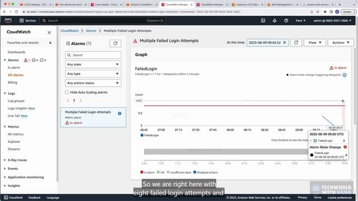Open the AWS home logo
This screenshot has height=201, width=358.
[8, 20]
